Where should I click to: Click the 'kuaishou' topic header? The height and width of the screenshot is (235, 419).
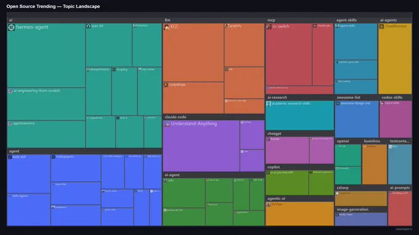[372, 141]
